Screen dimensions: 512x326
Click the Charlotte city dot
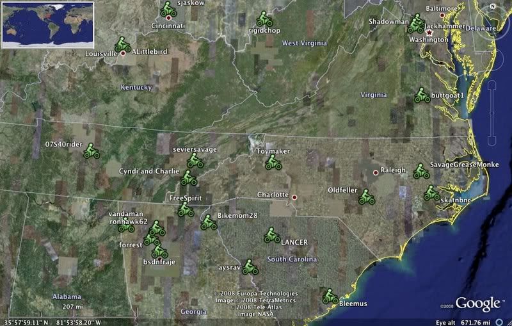[x=294, y=197]
